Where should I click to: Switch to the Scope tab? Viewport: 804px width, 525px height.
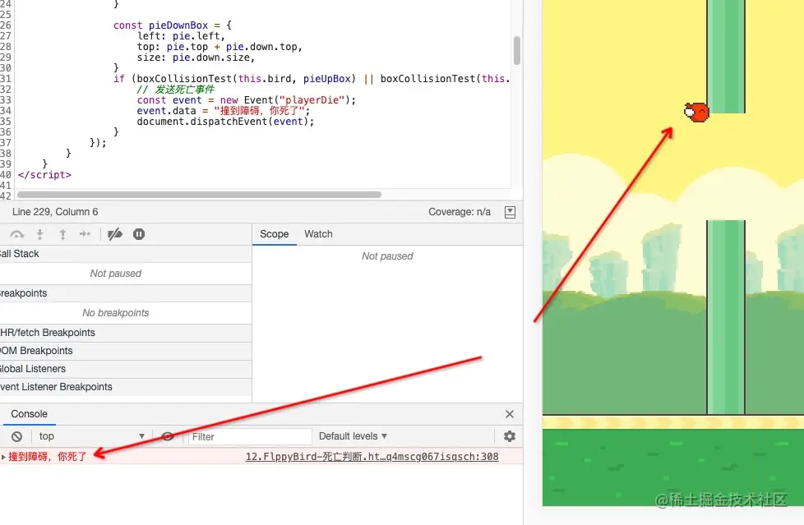(x=275, y=234)
